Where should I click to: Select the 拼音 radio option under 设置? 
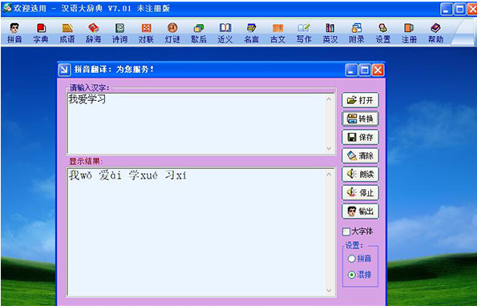pyautogui.click(x=352, y=259)
